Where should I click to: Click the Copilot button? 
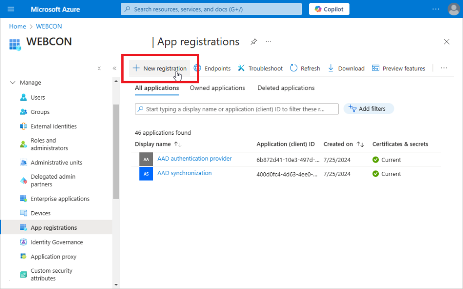[329, 9]
